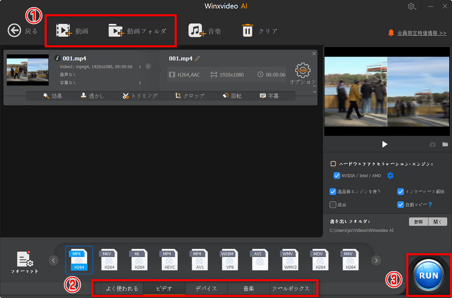Image resolution: width=452 pixels, height=298 pixels.
Task: Click the クリア trash icon
Action: [247, 31]
